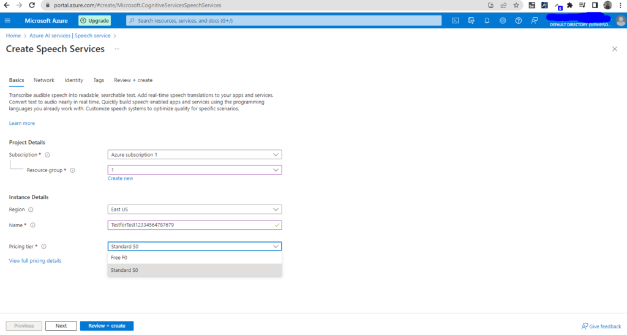Click the info icon beside Pricing tier
The image size is (627, 335).
pyautogui.click(x=44, y=247)
